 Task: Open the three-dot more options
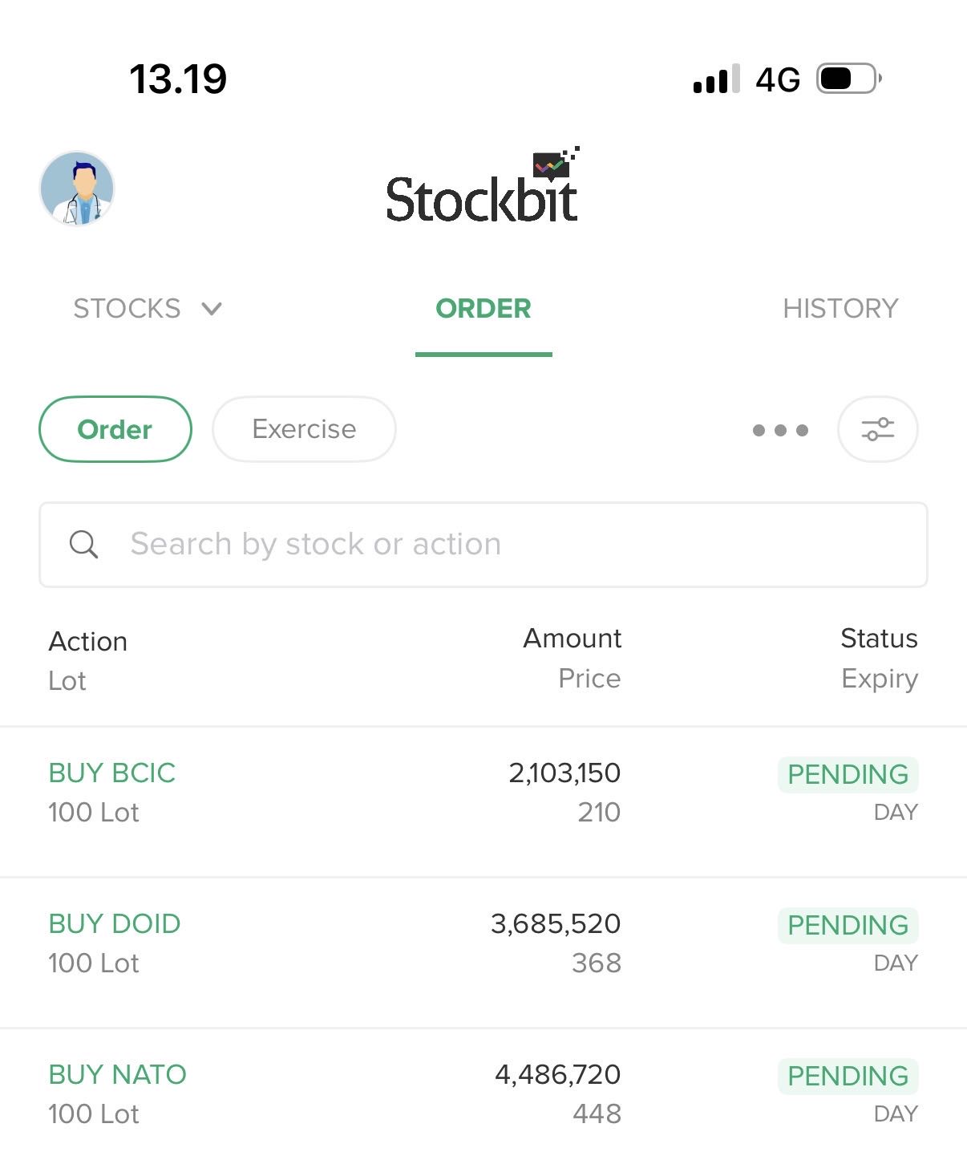click(x=780, y=430)
